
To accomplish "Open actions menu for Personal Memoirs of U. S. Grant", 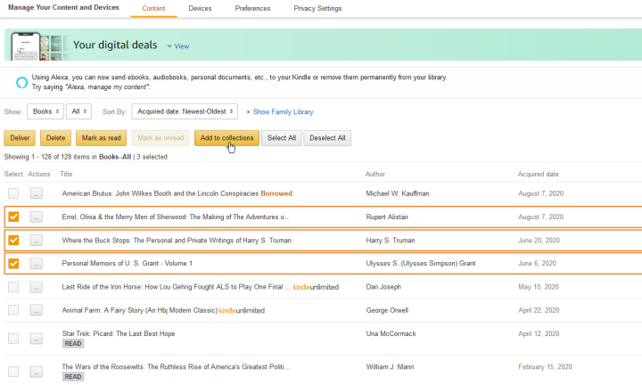I will click(x=36, y=264).
